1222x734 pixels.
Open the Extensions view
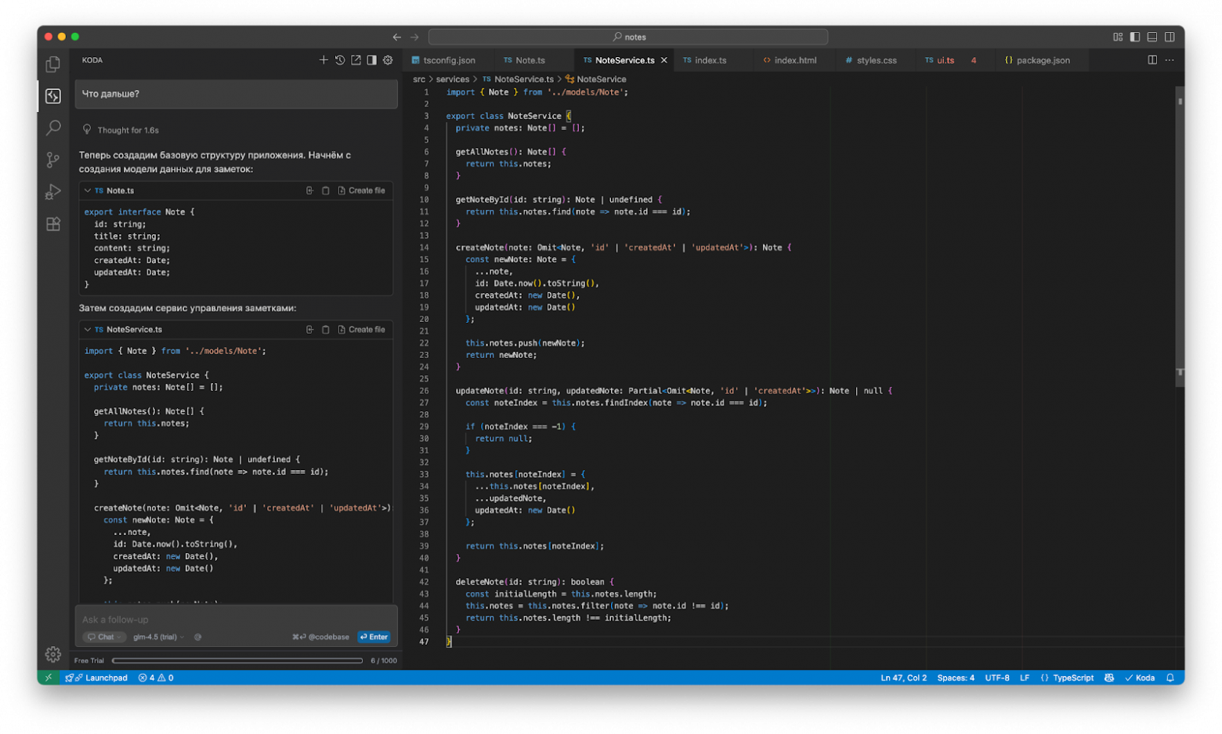53,224
